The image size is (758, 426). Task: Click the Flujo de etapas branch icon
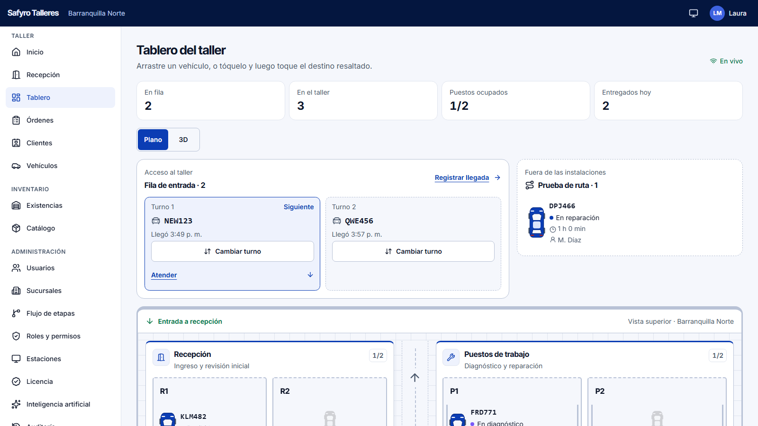16,313
